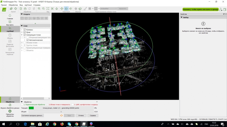Expand the Камеры layer tree node
The image size is (227, 127).
(22, 30)
